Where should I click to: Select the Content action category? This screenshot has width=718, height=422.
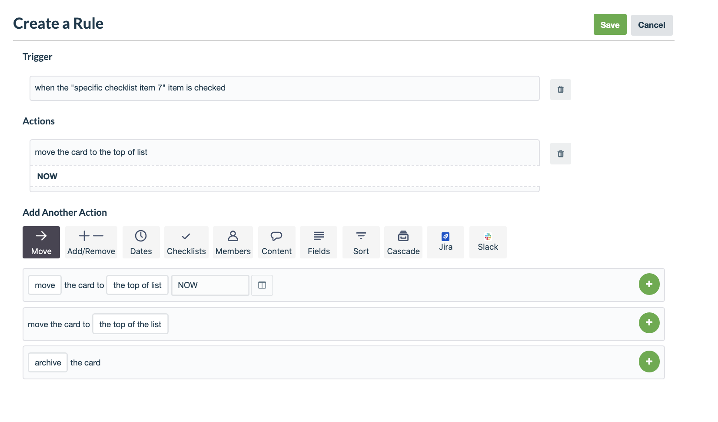coord(276,242)
